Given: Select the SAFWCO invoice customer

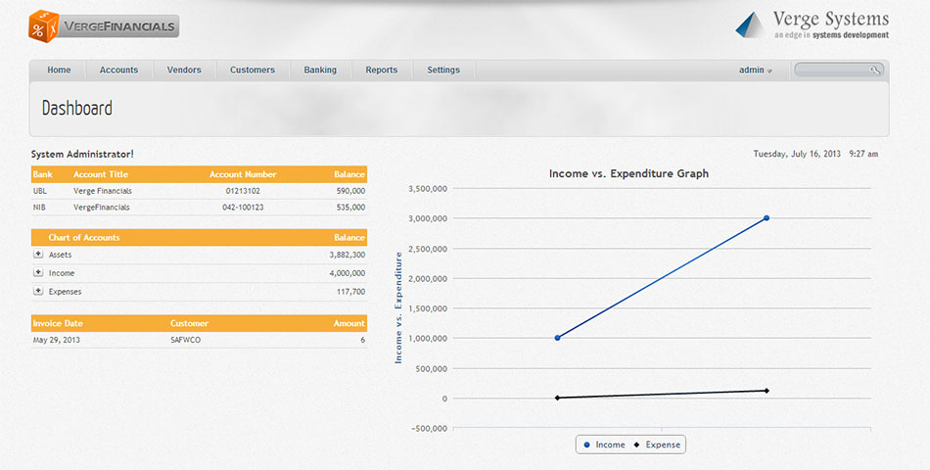Looking at the screenshot, I should tap(186, 340).
